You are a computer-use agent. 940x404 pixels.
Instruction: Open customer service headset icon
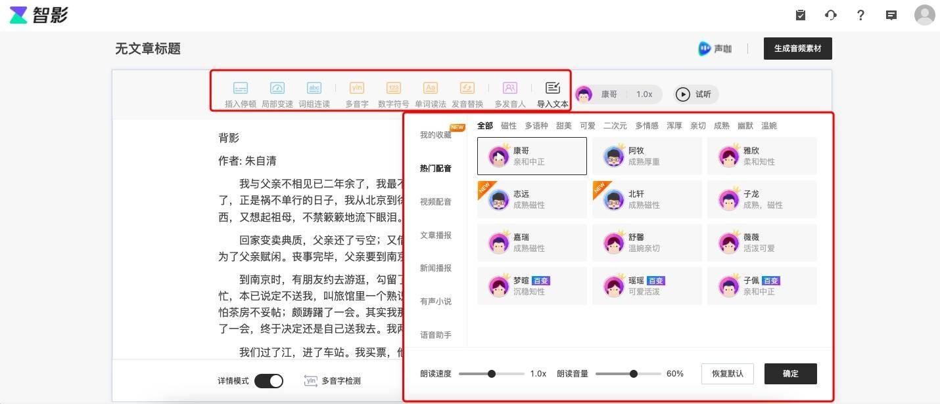click(x=831, y=15)
